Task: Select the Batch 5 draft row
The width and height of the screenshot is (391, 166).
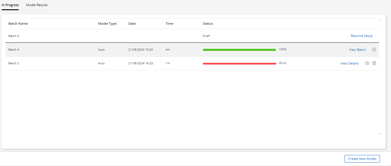Action: pos(14,36)
